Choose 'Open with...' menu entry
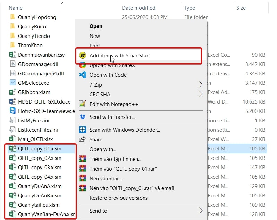The image size is (277, 220). (x=103, y=149)
